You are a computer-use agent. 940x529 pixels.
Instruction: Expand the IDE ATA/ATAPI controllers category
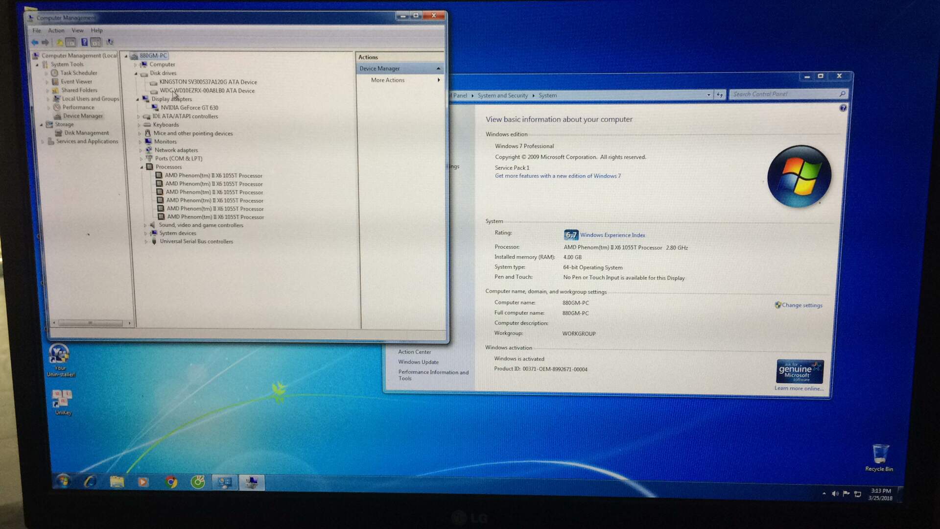point(139,117)
